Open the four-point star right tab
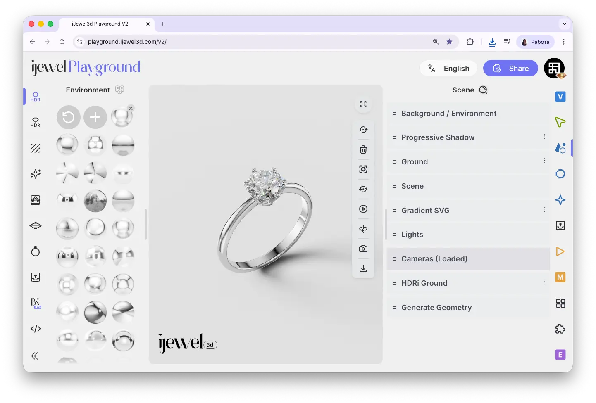The height and width of the screenshot is (403, 596). [560, 200]
